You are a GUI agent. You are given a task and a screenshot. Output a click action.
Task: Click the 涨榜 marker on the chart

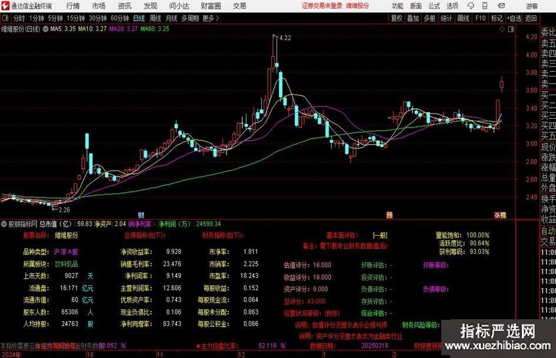point(500,215)
